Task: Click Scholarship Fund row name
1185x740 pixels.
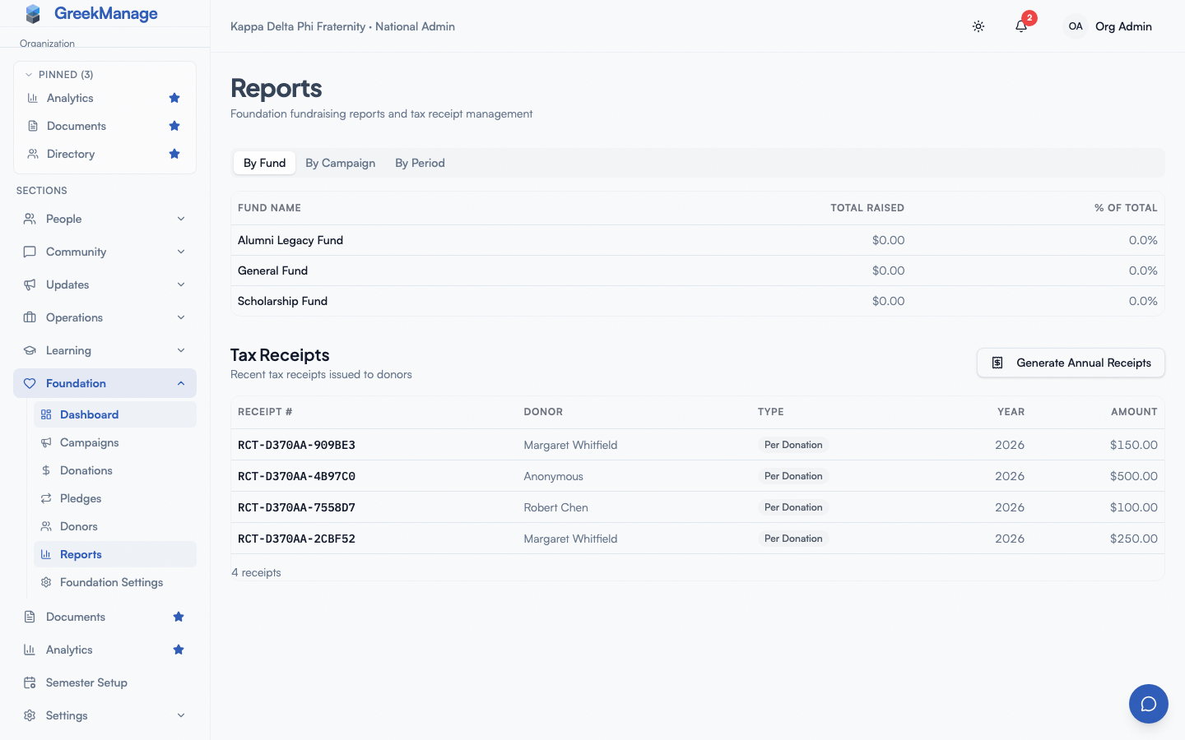Action: tap(282, 301)
